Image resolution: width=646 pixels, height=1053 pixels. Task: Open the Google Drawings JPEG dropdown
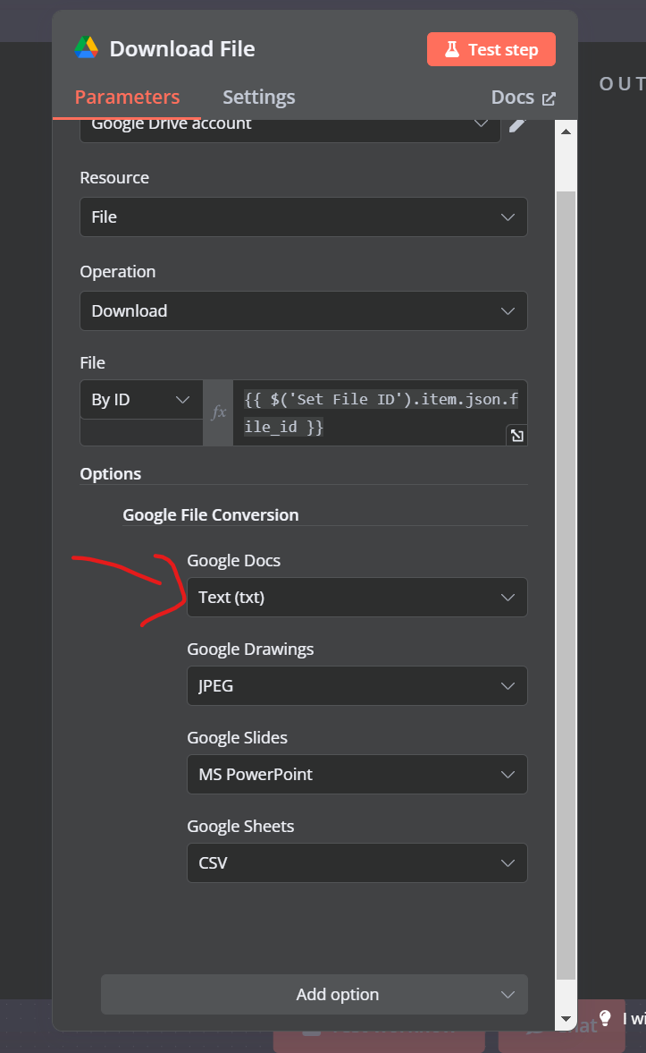tap(357, 685)
